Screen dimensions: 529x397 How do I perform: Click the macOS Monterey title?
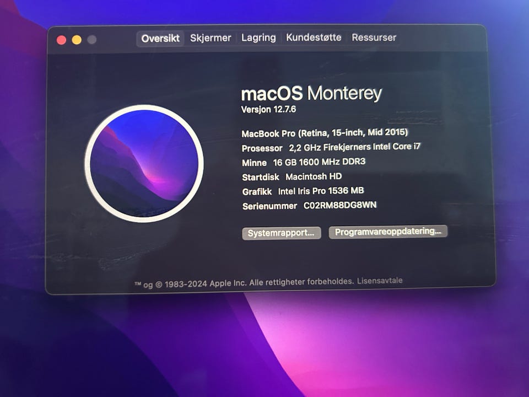(x=311, y=94)
